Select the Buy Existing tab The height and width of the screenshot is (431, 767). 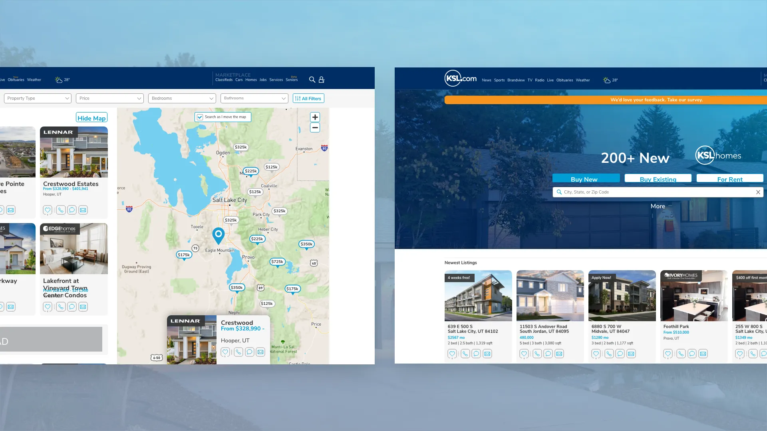click(x=658, y=178)
